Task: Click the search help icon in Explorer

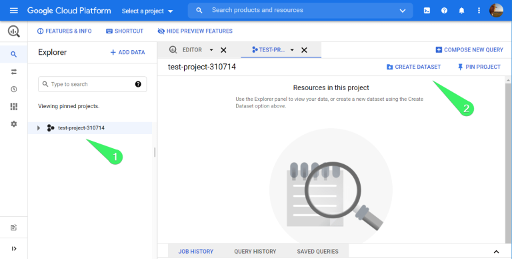Action: pyautogui.click(x=138, y=84)
